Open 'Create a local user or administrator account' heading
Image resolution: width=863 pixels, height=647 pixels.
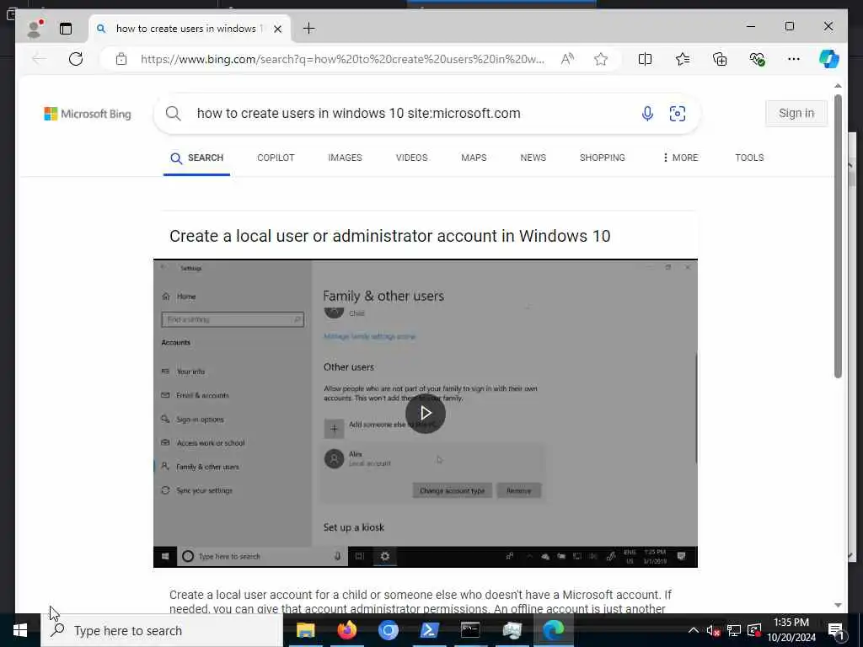[389, 236]
